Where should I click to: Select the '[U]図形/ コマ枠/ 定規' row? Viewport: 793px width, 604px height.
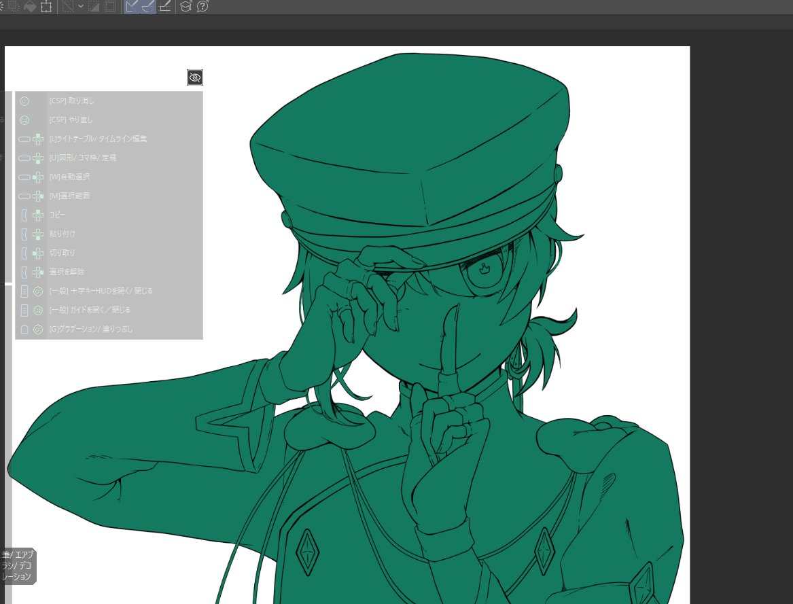tap(109, 158)
